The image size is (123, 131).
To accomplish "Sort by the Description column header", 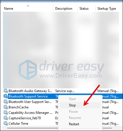I will tap(64, 9).
